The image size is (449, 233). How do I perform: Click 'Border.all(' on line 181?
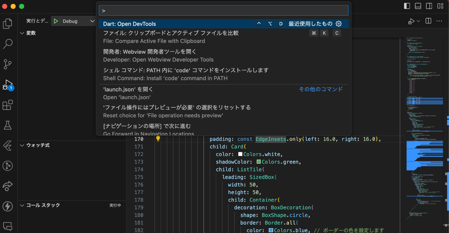pyautogui.click(x=281, y=223)
